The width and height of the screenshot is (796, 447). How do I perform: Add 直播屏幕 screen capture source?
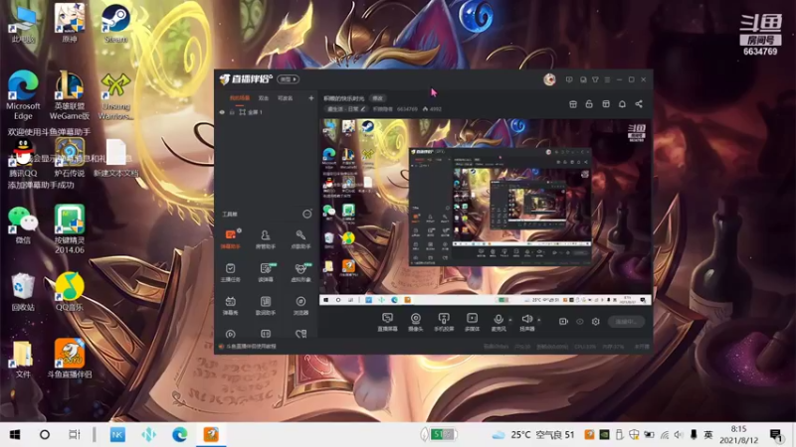[x=387, y=322]
